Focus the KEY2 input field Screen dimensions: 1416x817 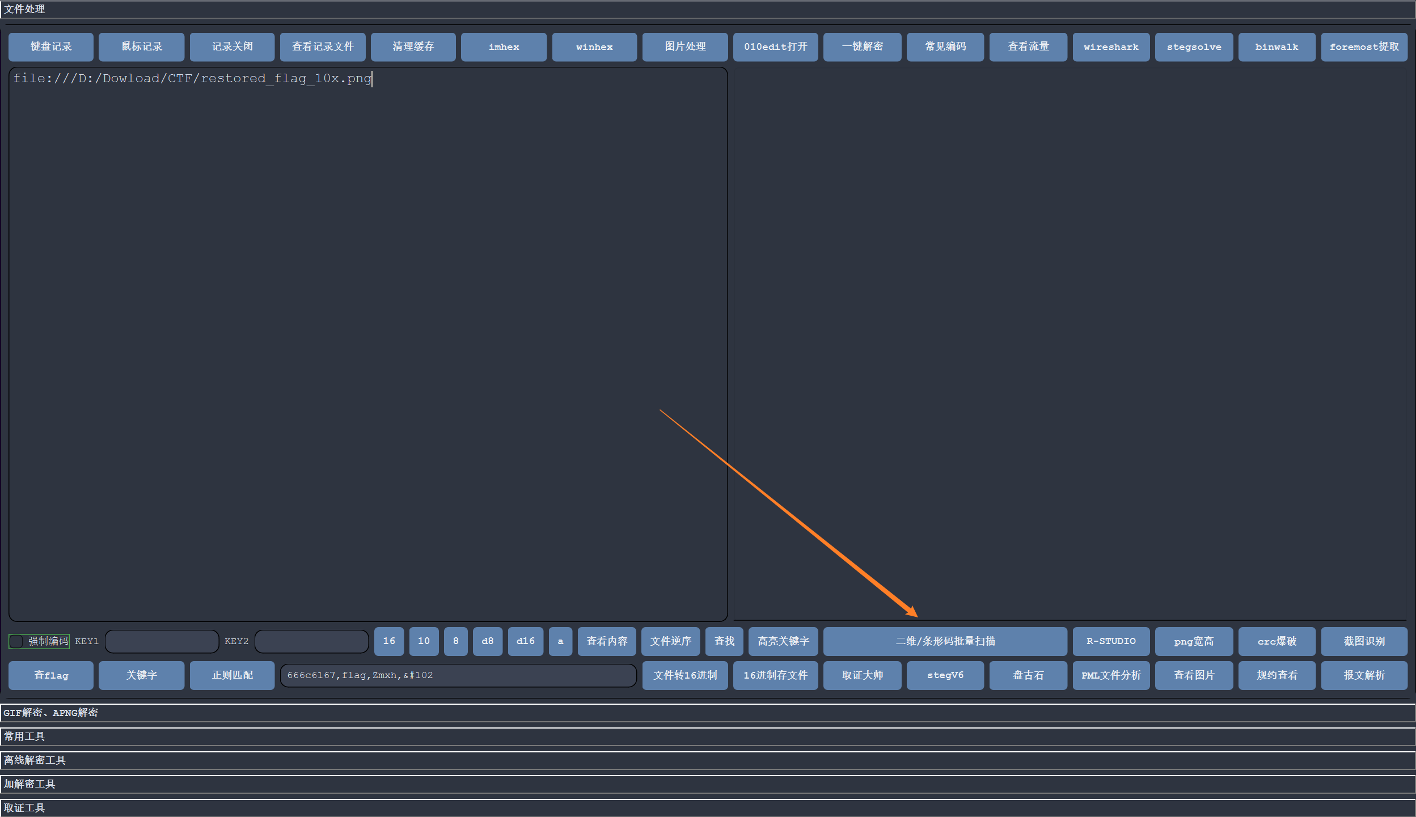(x=312, y=641)
